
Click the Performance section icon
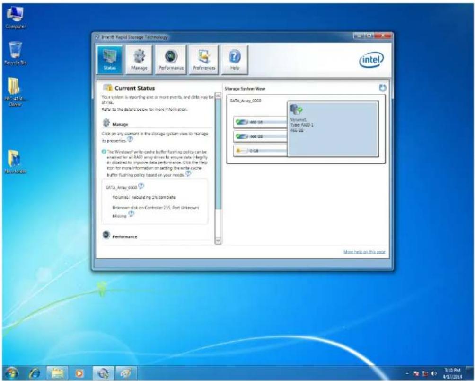tap(106, 235)
